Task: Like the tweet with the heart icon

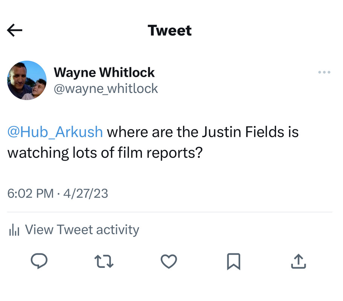Action: click(x=169, y=261)
